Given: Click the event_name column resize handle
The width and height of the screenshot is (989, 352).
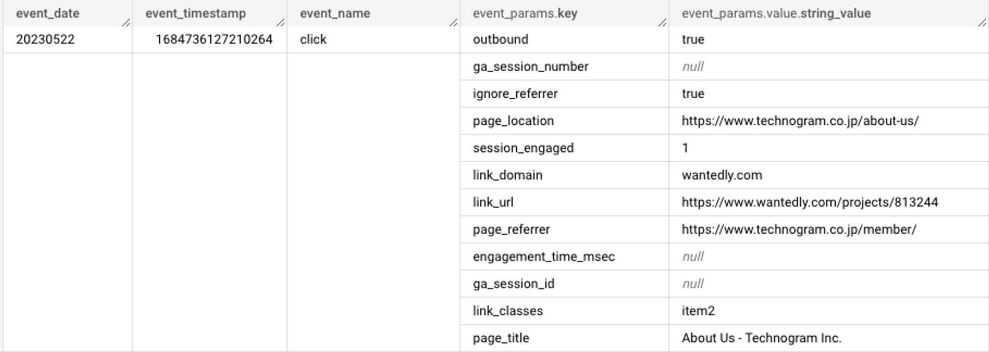Looking at the screenshot, I should 453,22.
